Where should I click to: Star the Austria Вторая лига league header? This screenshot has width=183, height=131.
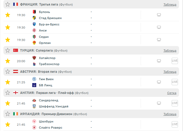click(x=8, y=72)
